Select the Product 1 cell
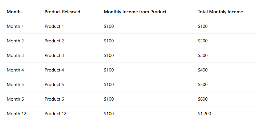 [x=54, y=27]
